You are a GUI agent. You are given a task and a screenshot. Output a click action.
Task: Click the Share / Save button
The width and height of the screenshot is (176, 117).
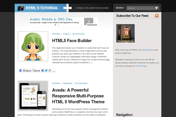point(37,70)
